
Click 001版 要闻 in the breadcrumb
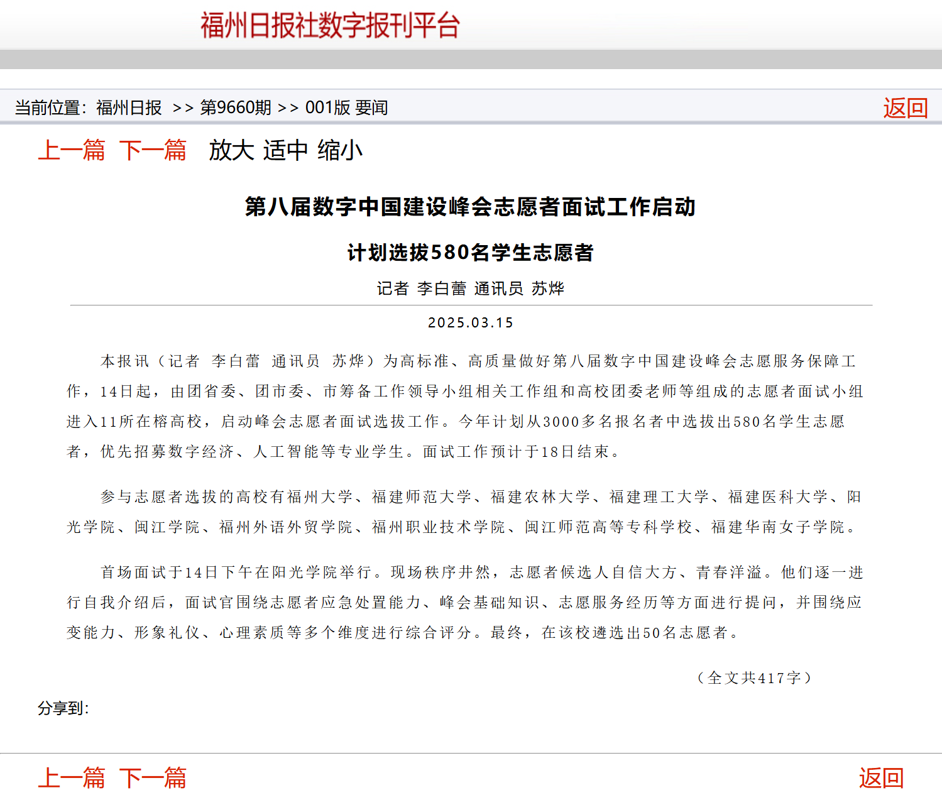[346, 107]
